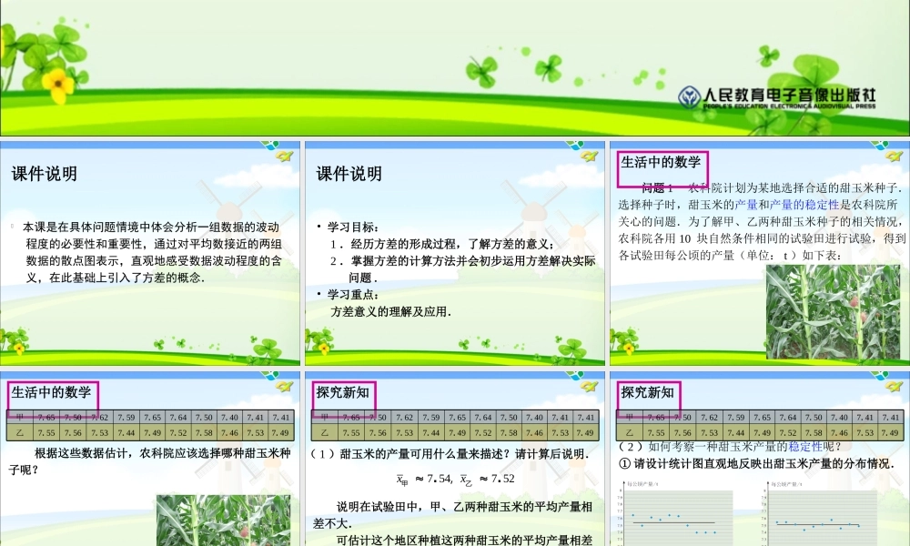Click the corn photo below 根据这些数据估计
The image size is (910, 546).
pos(224,520)
